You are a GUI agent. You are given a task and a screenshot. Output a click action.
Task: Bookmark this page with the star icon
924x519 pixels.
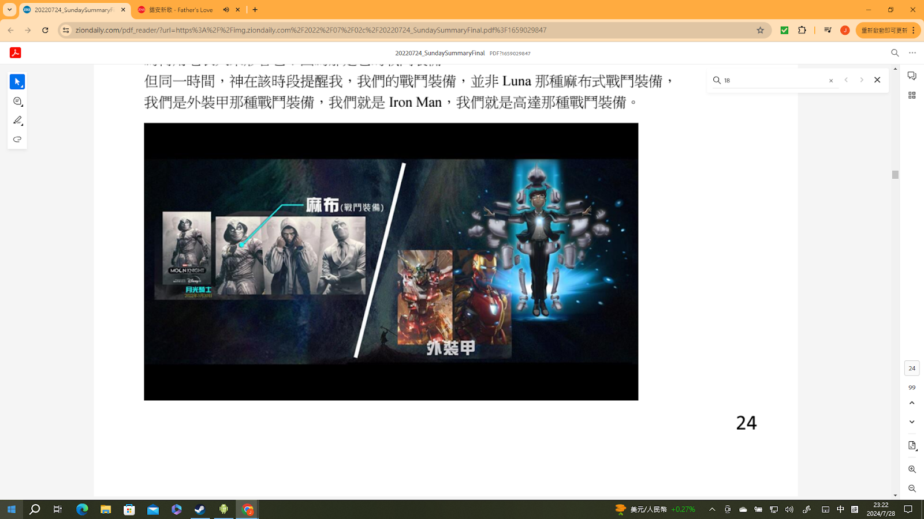(760, 30)
